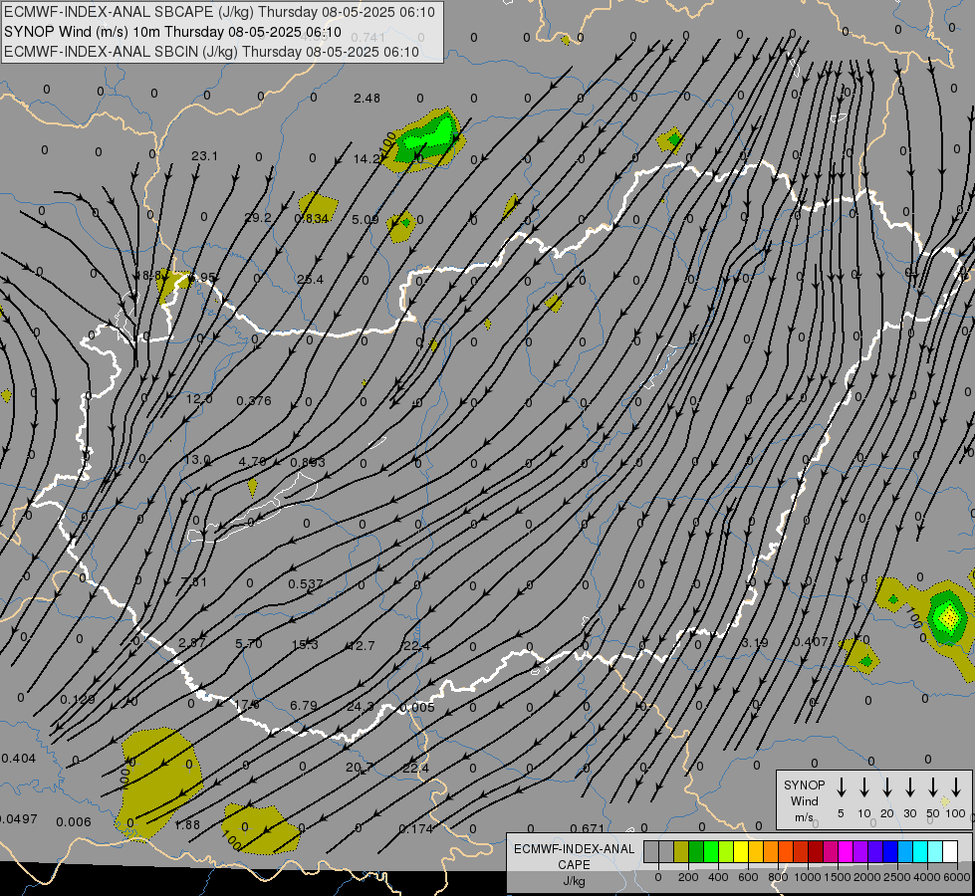Pick the white swatch ending the CAPE scale
Image resolution: width=975 pixels, height=896 pixels.
point(949,852)
